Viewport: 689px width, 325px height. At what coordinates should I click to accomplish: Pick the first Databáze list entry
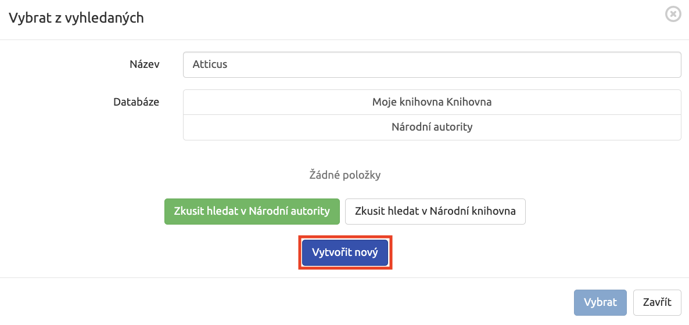432,102
